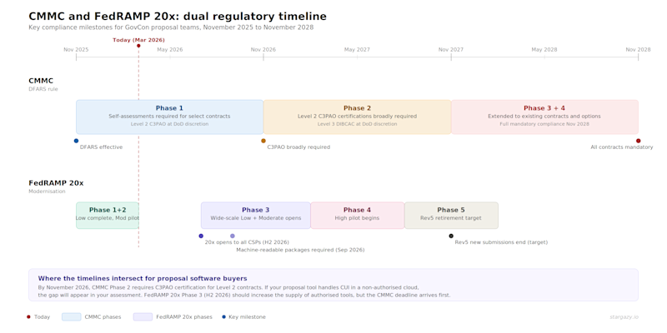Viewport: 667px width, 333px height.
Task: Select the CMMC Phase 1 block
Action: click(170, 117)
